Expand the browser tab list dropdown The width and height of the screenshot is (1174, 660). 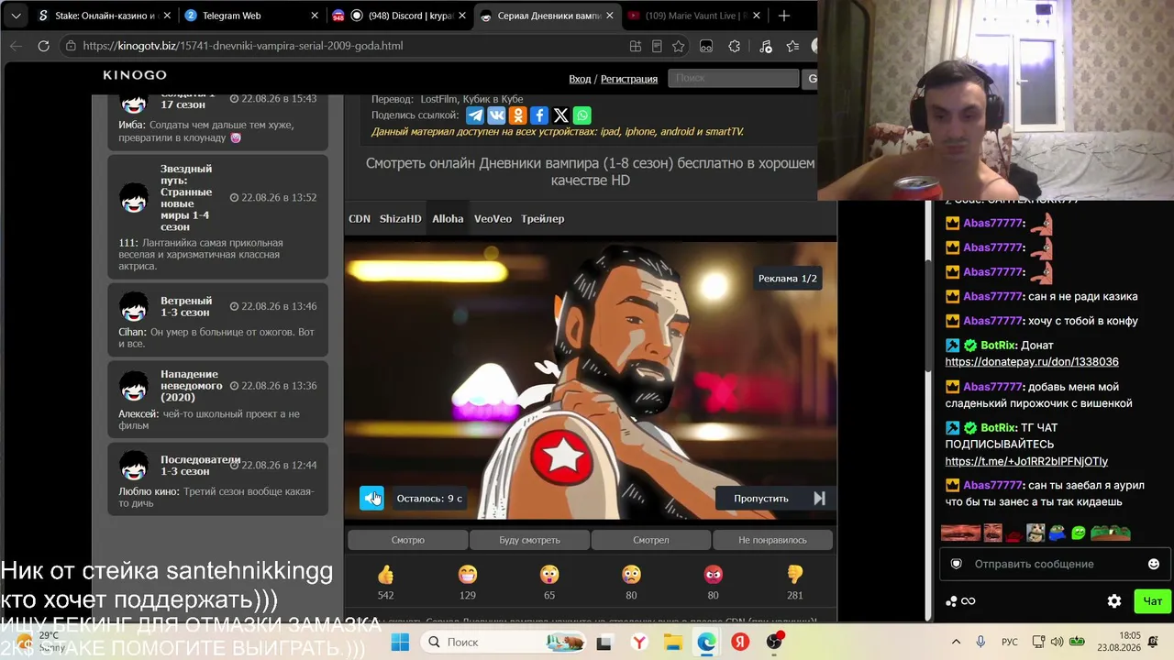pyautogui.click(x=16, y=16)
